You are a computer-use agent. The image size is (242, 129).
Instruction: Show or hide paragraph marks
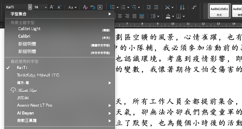(194, 7)
